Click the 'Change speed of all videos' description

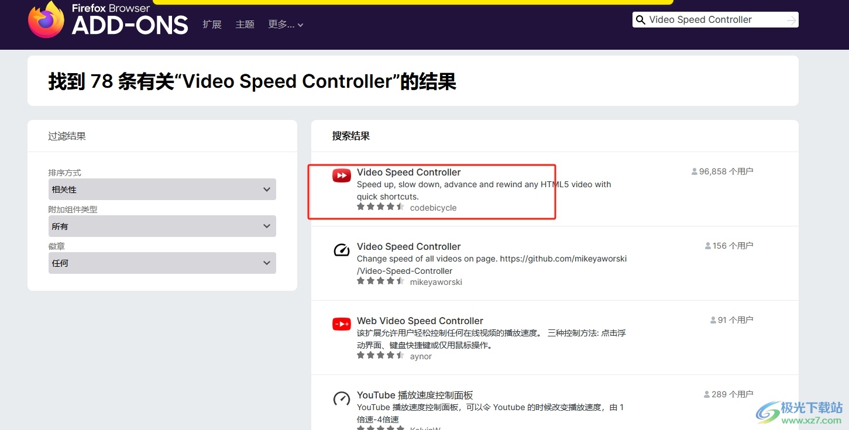coord(491,265)
